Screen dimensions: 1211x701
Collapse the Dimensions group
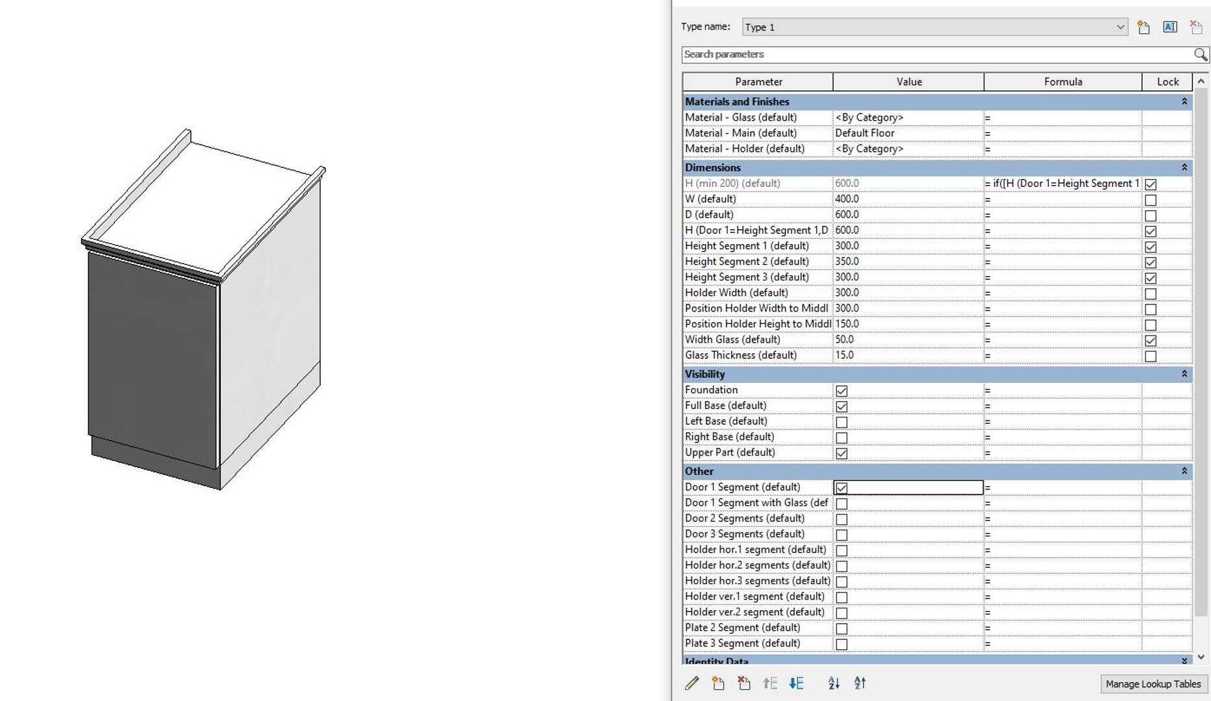tap(1184, 167)
